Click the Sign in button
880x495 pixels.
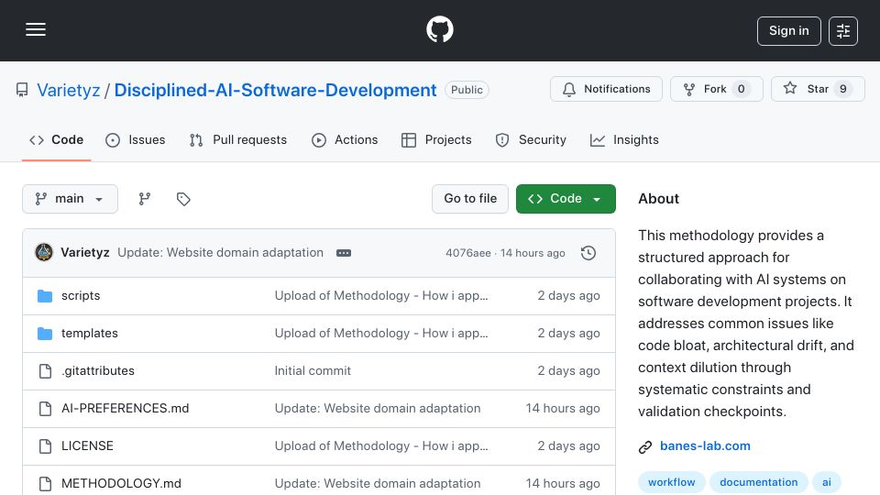pos(788,31)
